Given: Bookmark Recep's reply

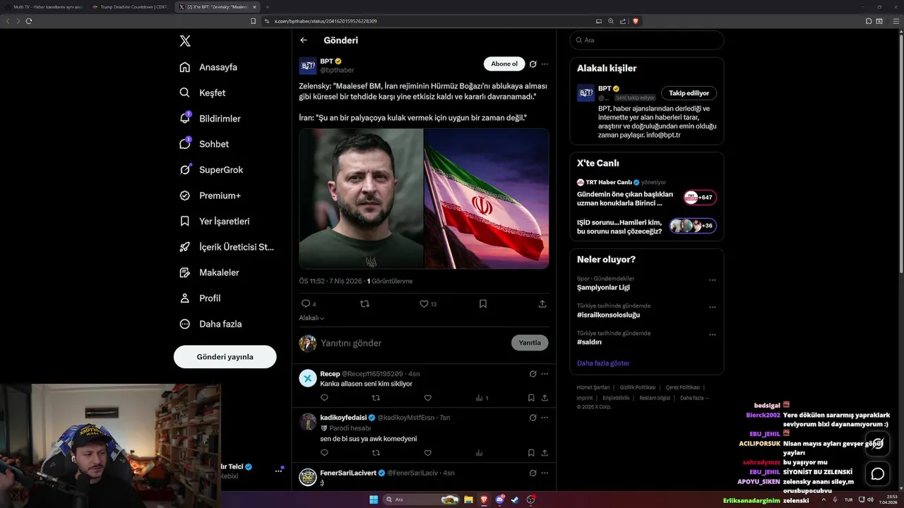Looking at the screenshot, I should 531,398.
